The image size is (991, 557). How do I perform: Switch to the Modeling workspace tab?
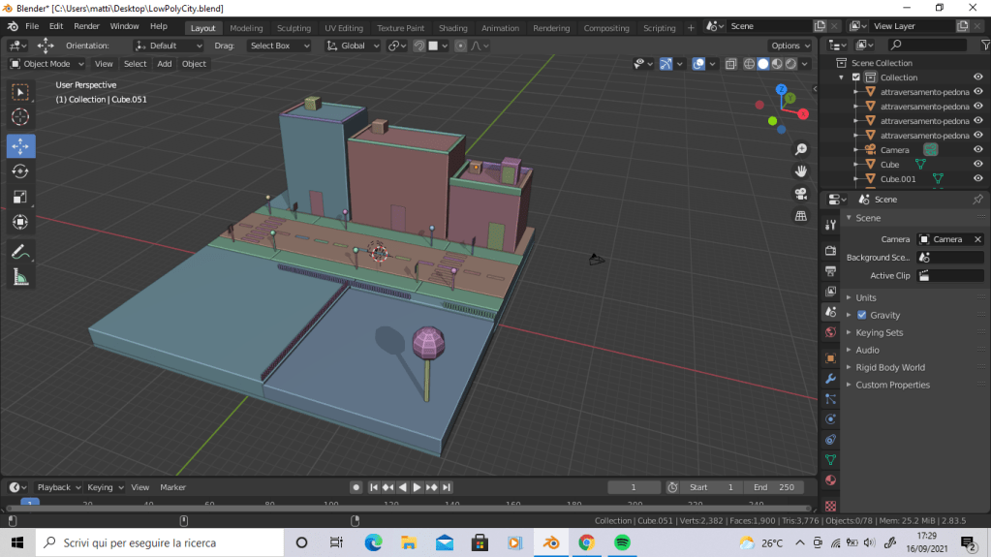pos(246,28)
